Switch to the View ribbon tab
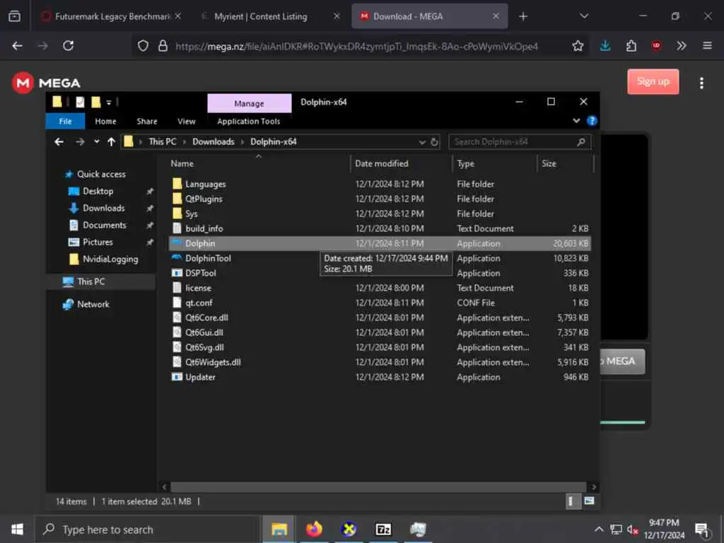This screenshot has height=543, width=724. click(187, 122)
